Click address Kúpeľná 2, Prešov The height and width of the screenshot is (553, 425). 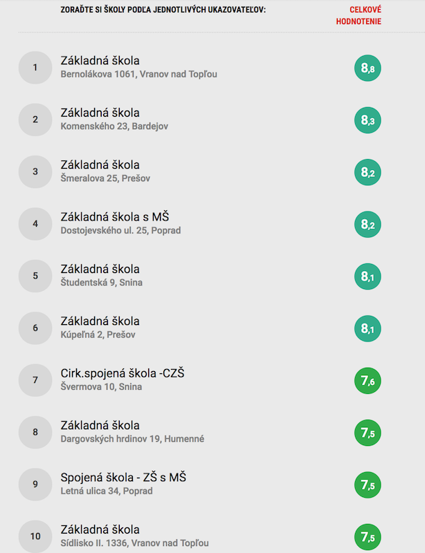pyautogui.click(x=98, y=335)
